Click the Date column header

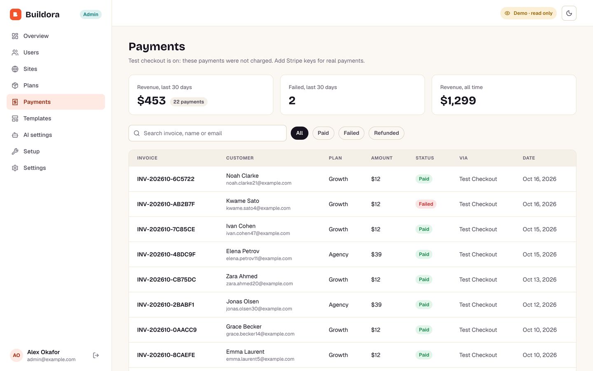(529, 158)
